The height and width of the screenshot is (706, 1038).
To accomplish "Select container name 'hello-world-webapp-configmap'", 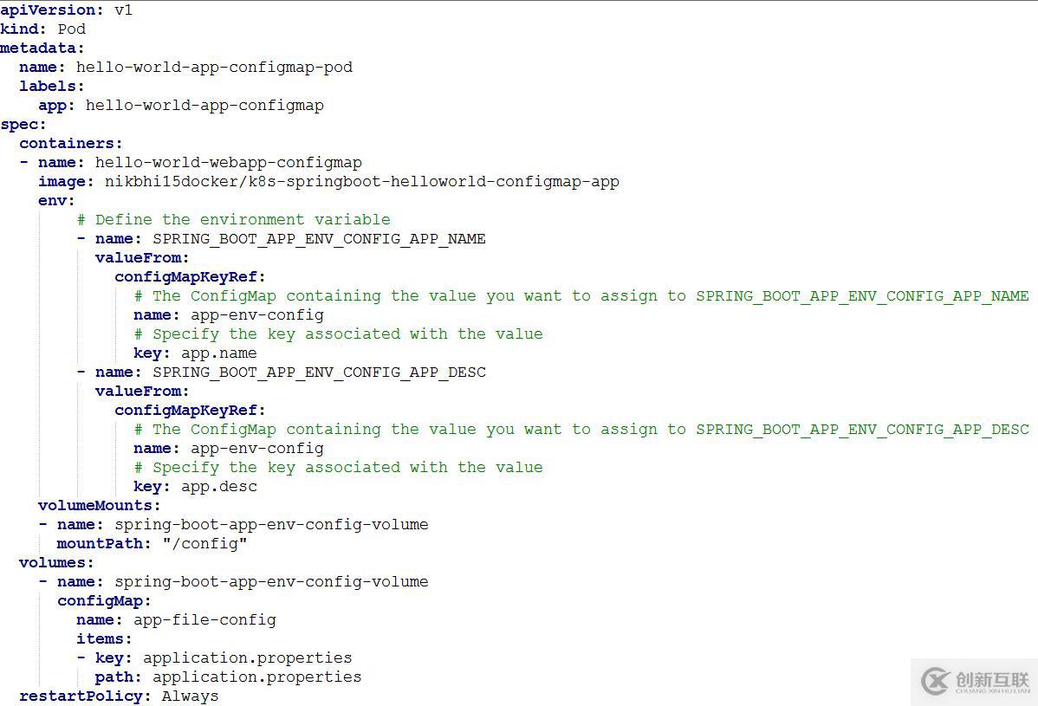I will [x=229, y=163].
